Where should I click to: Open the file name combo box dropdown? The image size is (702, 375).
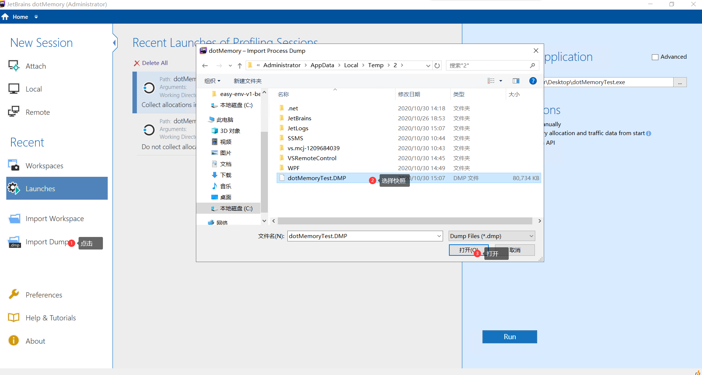click(x=439, y=236)
